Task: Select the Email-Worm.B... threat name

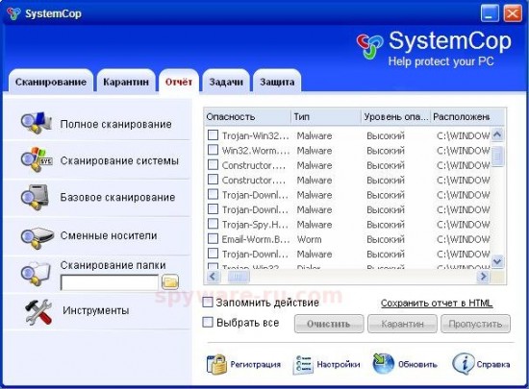Action: (x=256, y=239)
